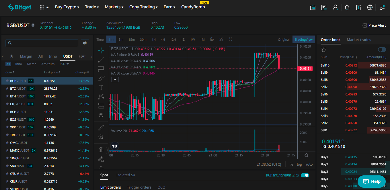Open the user account profile icon

click(335, 7)
